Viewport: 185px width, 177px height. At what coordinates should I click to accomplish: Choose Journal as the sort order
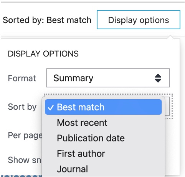(x=73, y=169)
